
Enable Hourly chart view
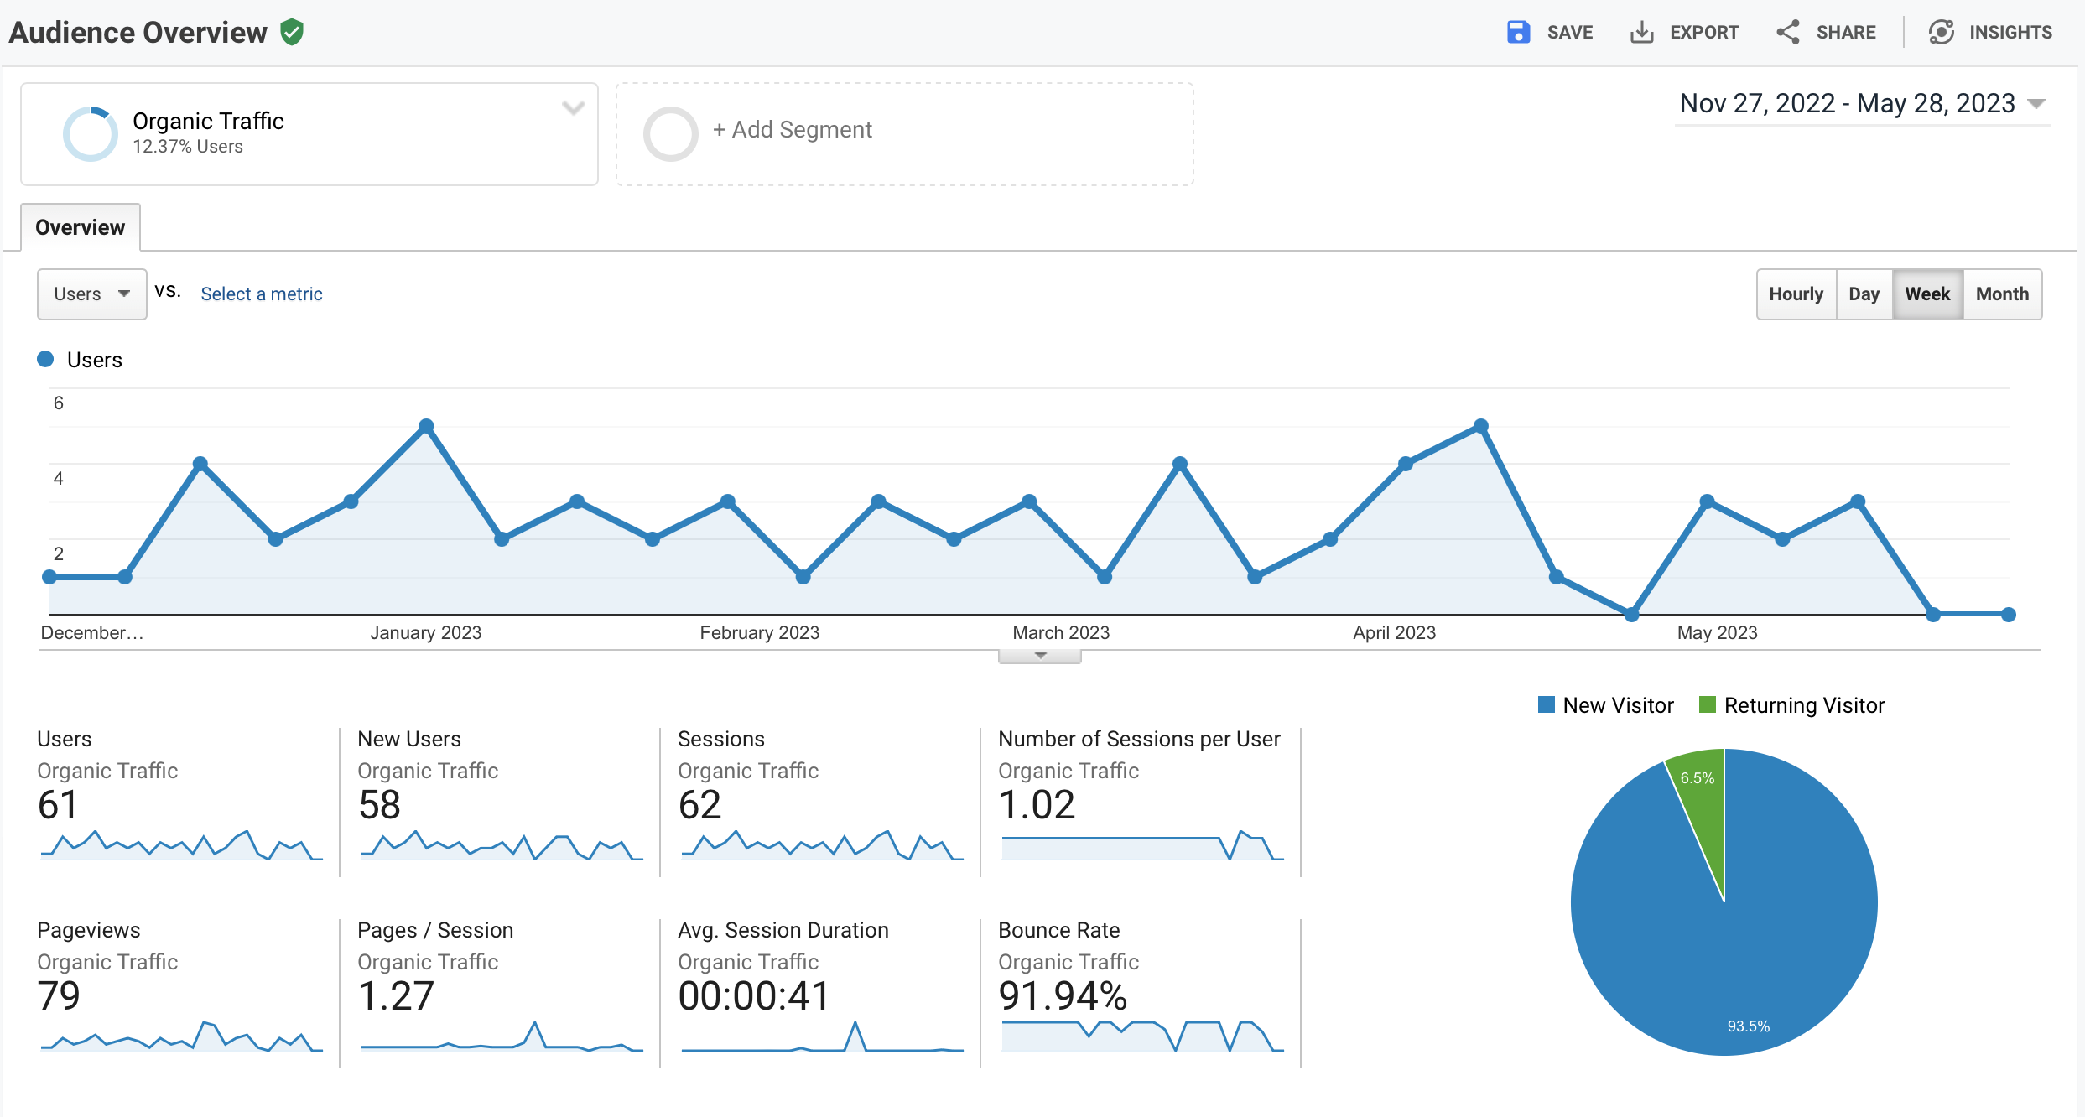pyautogui.click(x=1795, y=294)
